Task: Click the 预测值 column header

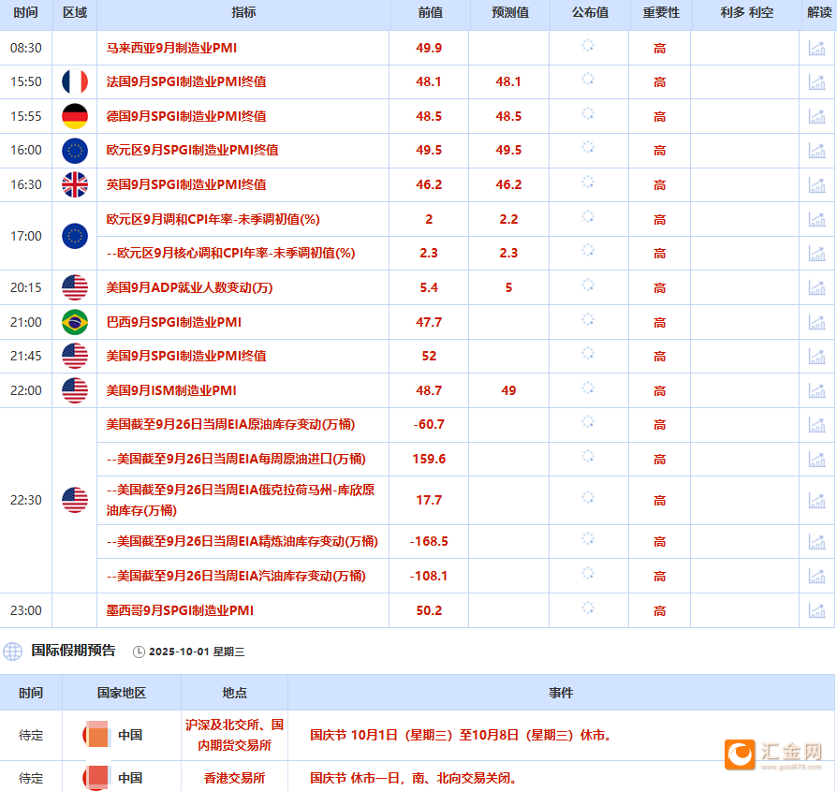Action: click(x=510, y=12)
